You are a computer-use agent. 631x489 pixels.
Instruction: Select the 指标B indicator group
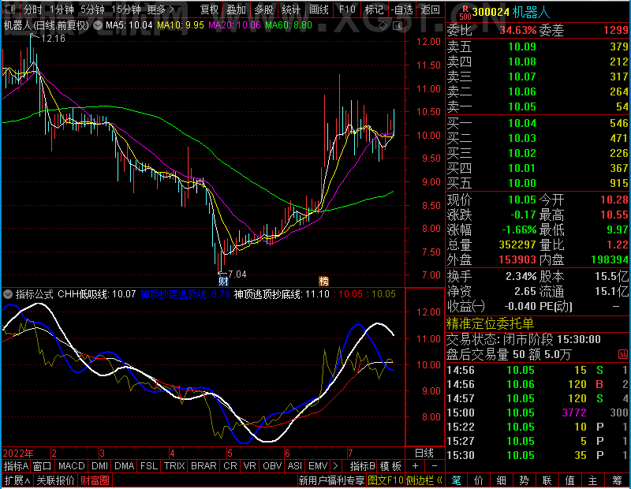point(362,466)
